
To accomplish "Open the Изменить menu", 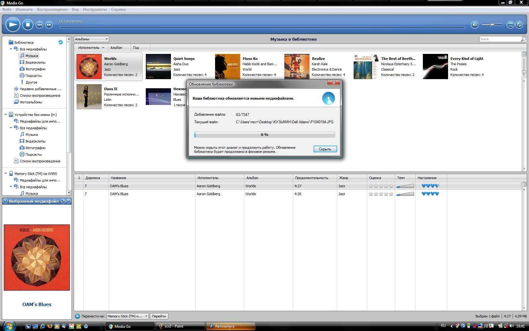I will point(24,9).
